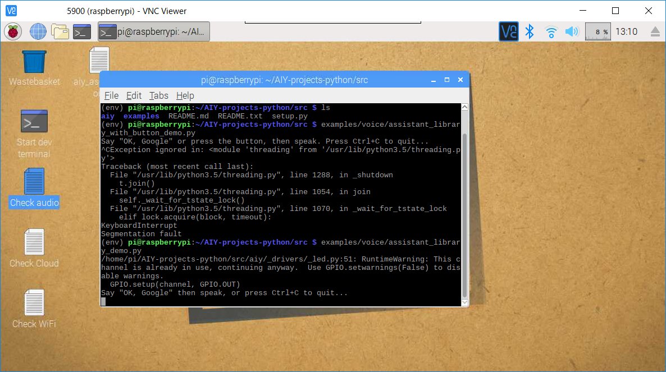Screen dimensions: 666x372
Task: Minimize the terminal window
Action: [x=434, y=80]
